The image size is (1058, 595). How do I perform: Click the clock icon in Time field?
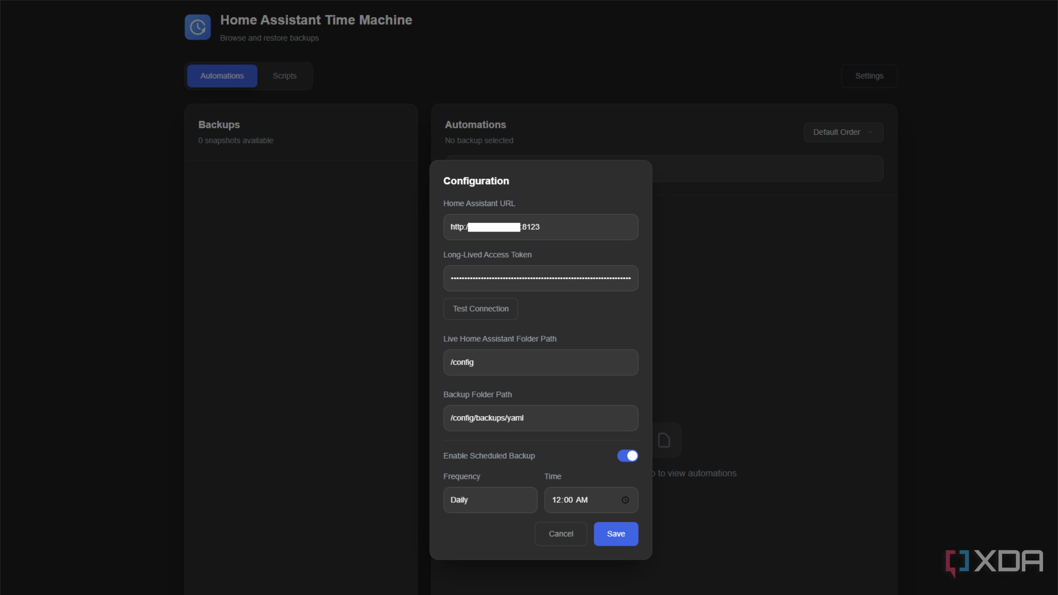click(x=625, y=500)
